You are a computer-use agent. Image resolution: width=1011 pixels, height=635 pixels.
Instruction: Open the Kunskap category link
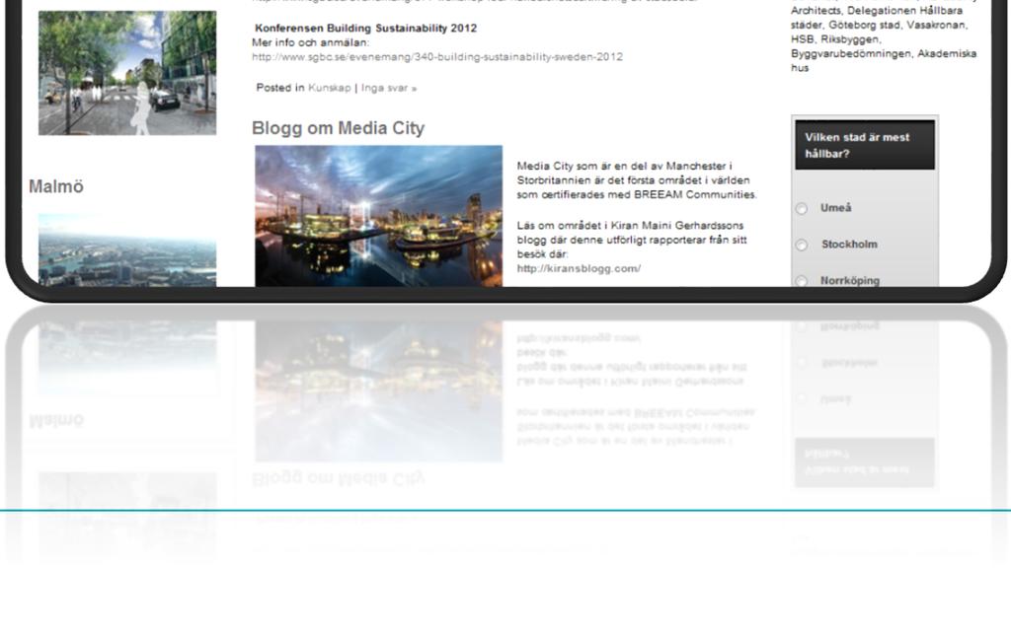tap(330, 88)
